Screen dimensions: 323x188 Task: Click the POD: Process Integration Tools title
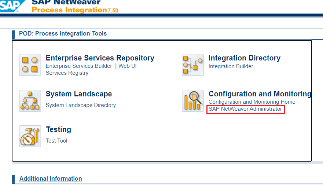click(x=63, y=33)
